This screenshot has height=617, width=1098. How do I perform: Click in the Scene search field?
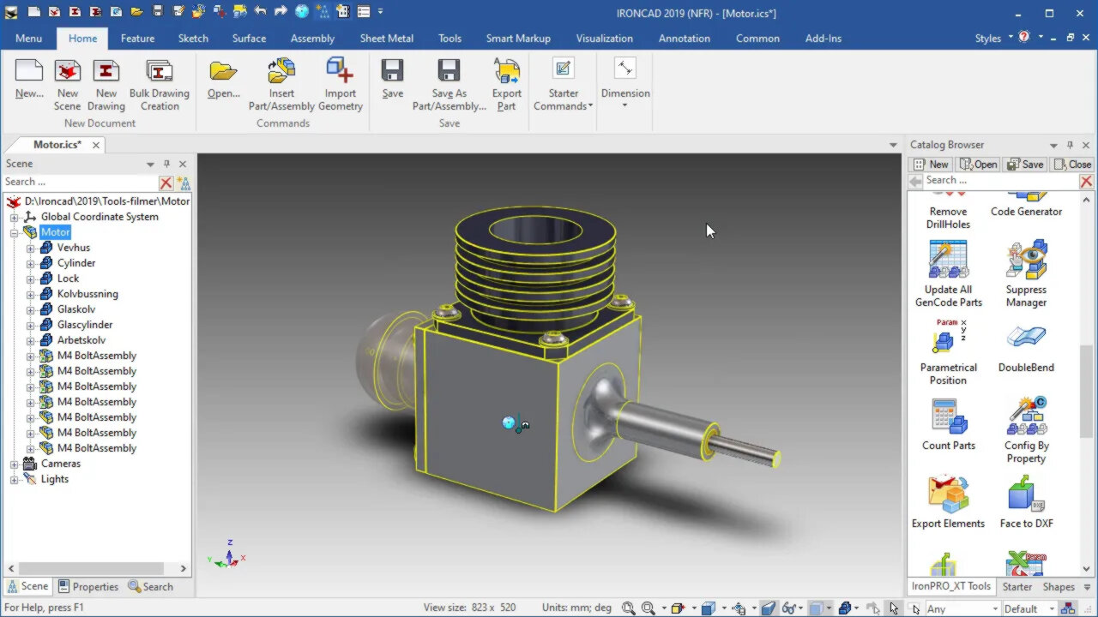[79, 182]
